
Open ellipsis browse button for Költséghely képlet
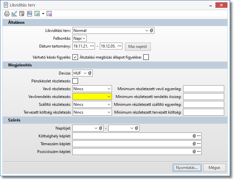[x=199, y=136]
